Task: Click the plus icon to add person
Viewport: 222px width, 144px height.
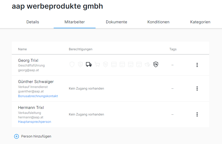Action: tap(16, 136)
